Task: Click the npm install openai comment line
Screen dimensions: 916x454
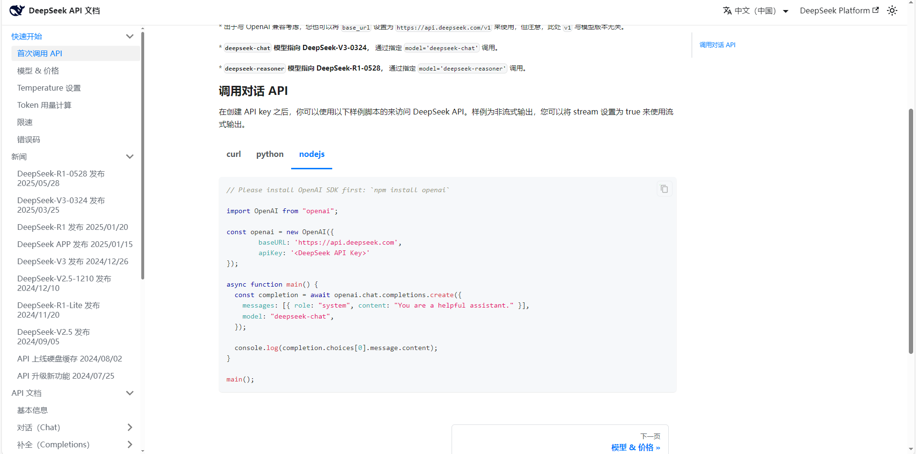Action: click(338, 190)
